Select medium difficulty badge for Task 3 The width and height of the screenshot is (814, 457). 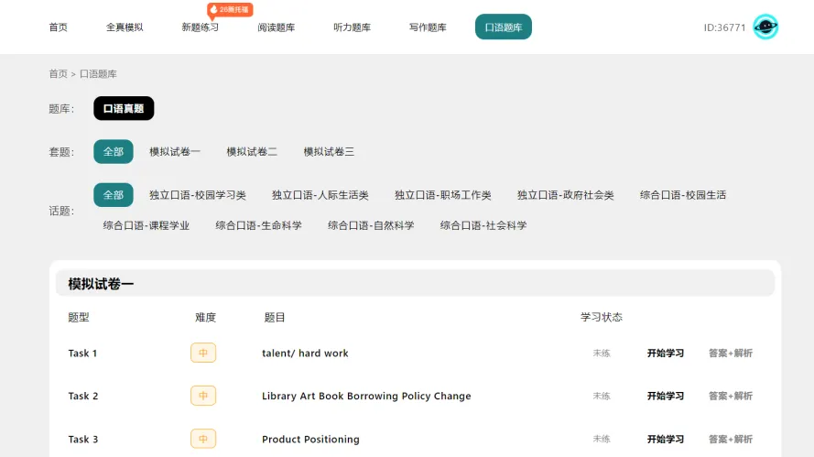[x=203, y=439]
